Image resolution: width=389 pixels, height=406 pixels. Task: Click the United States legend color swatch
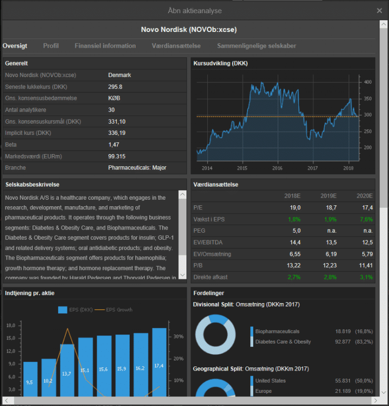[x=252, y=381]
